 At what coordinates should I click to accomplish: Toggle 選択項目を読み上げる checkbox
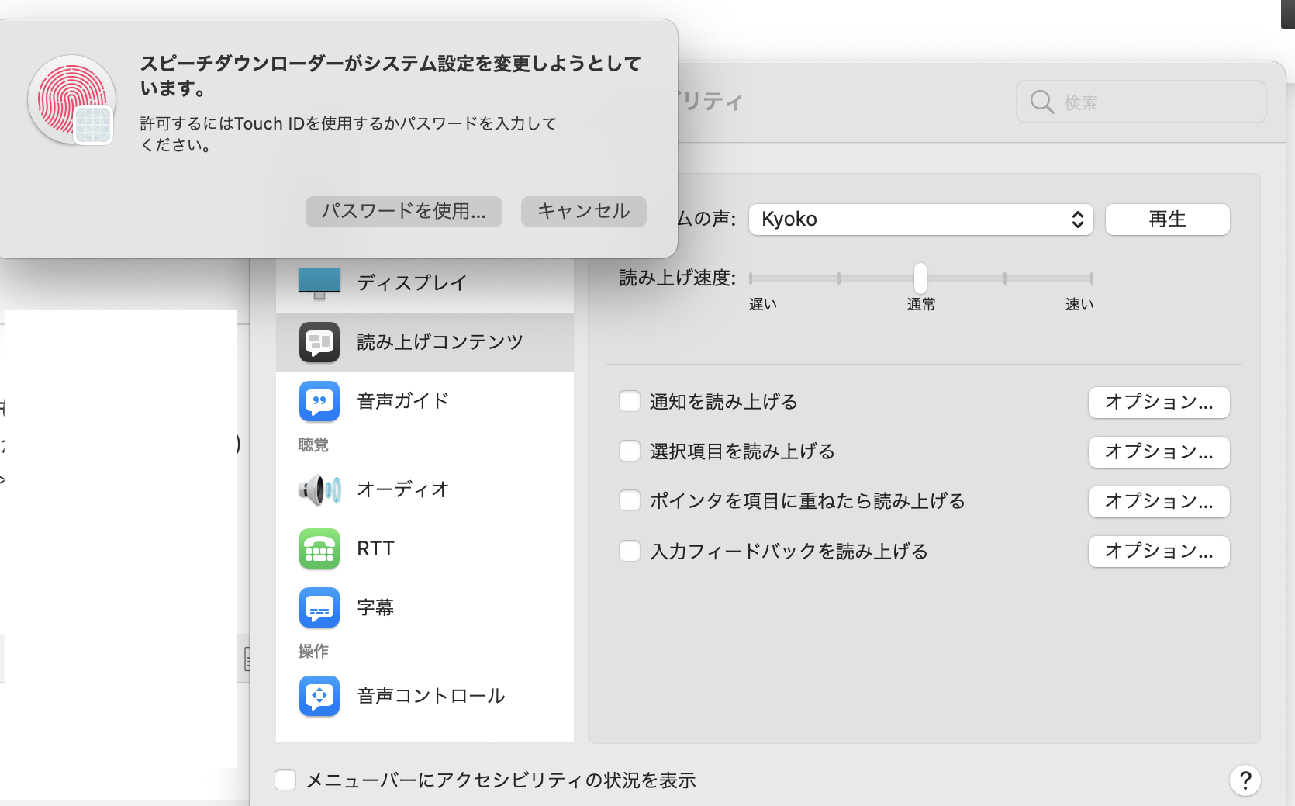pyautogui.click(x=630, y=451)
